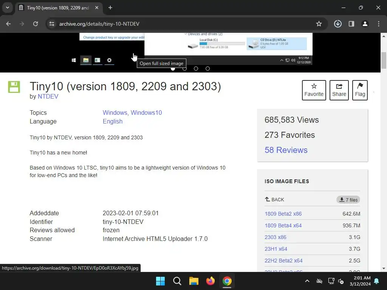This screenshot has height=290, width=387.
Task: Open the English language link
Action: coord(113,121)
